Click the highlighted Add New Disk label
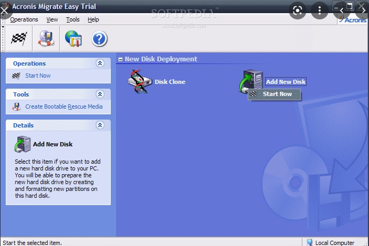 tap(286, 82)
